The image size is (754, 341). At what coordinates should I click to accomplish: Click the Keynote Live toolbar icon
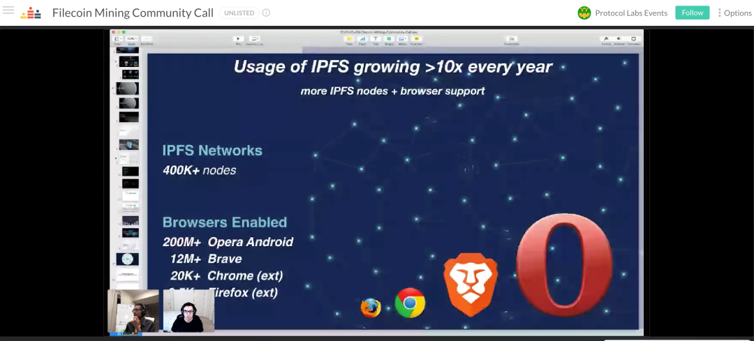(x=254, y=40)
